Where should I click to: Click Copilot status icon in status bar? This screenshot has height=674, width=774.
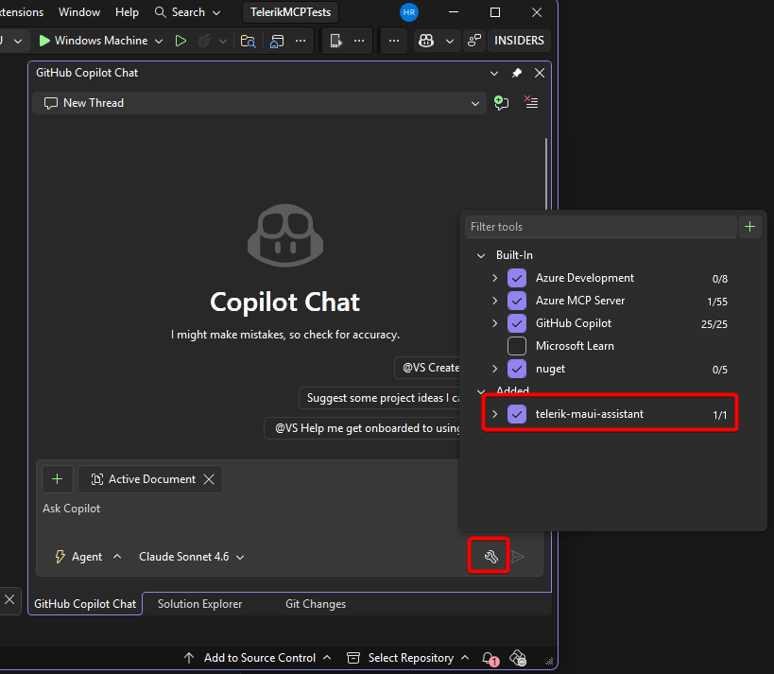pos(518,658)
